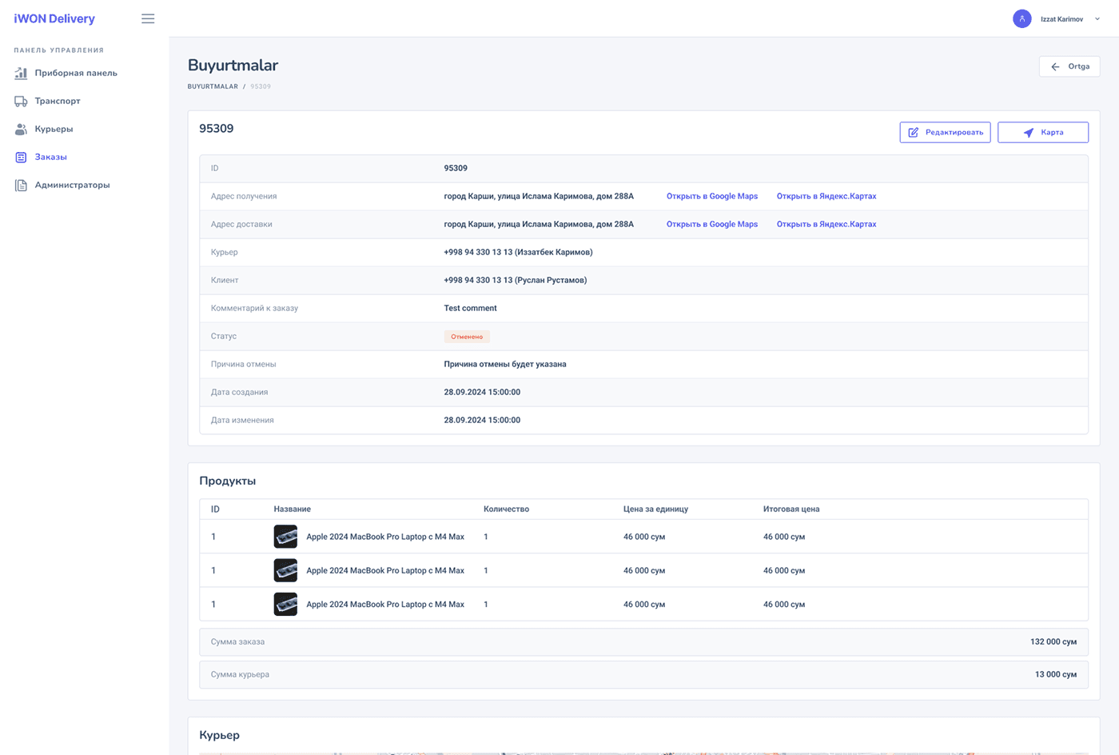Click the Редактировать button
The width and height of the screenshot is (1119, 755).
pyautogui.click(x=945, y=132)
